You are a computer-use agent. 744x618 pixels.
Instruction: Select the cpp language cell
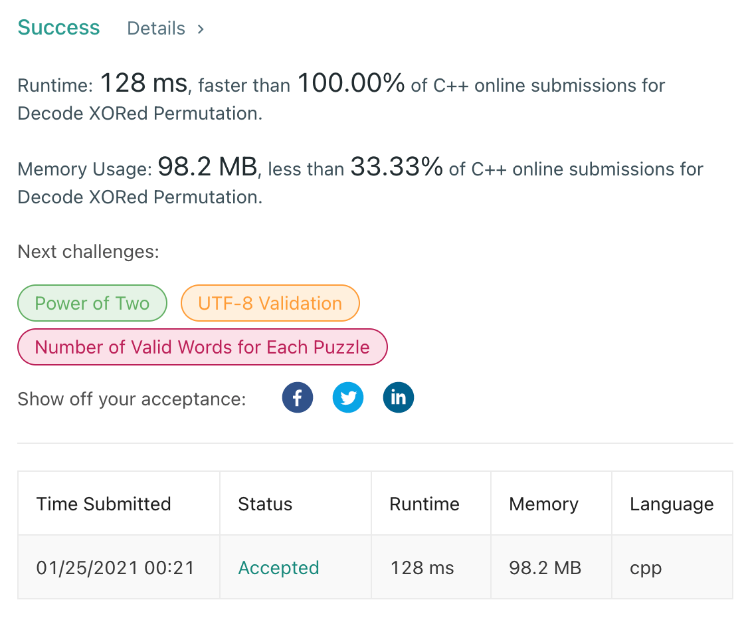pos(646,568)
